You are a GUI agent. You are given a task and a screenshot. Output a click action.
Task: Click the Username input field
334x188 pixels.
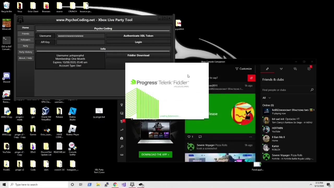(81, 36)
